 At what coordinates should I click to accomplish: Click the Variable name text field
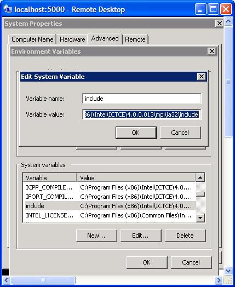142,99
